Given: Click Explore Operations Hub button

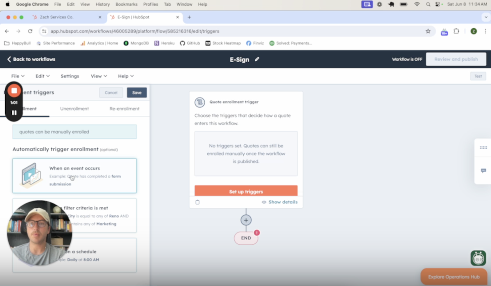Looking at the screenshot, I should pyautogui.click(x=454, y=277).
